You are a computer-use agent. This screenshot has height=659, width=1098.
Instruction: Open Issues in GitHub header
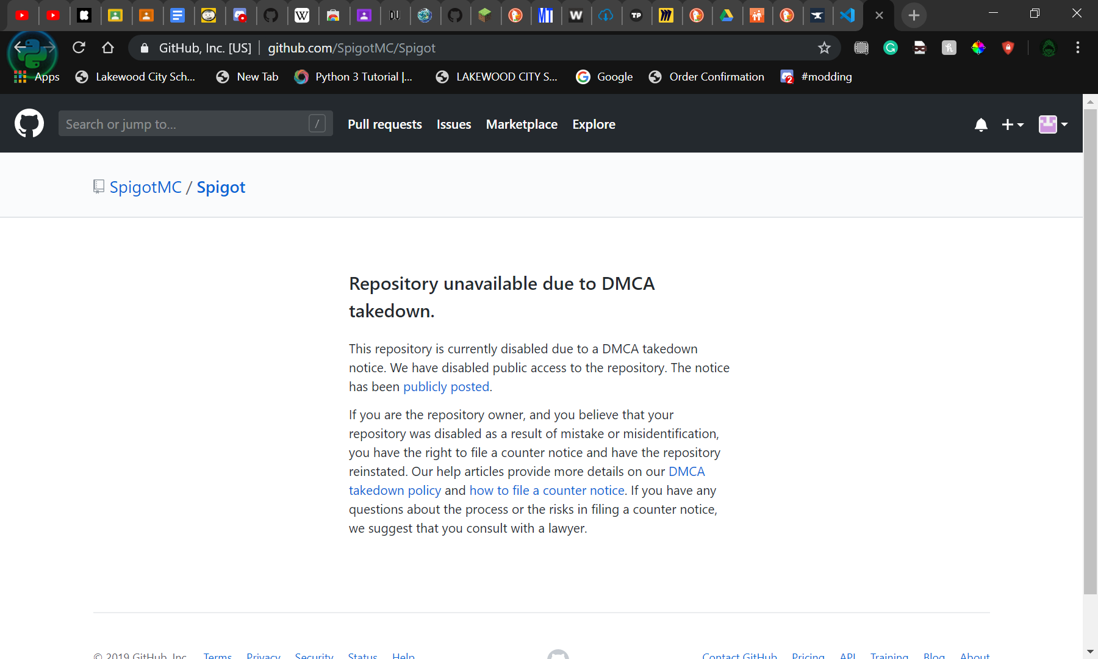coord(454,124)
